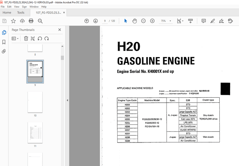This screenshot has height=166, width=239.
Task: Click the 'Tropical Terrain' cell
Action: tap(188, 115)
